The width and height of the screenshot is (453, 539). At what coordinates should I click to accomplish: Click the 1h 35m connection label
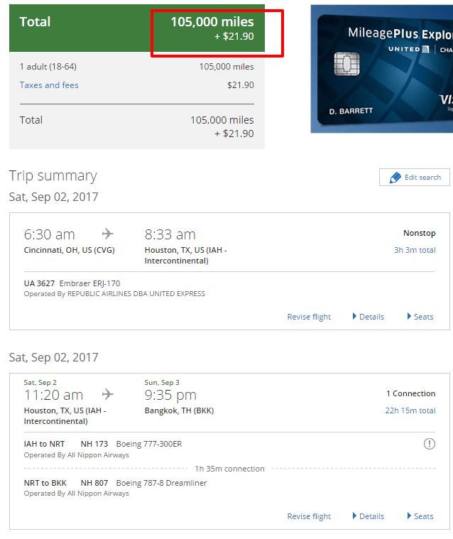tap(229, 469)
